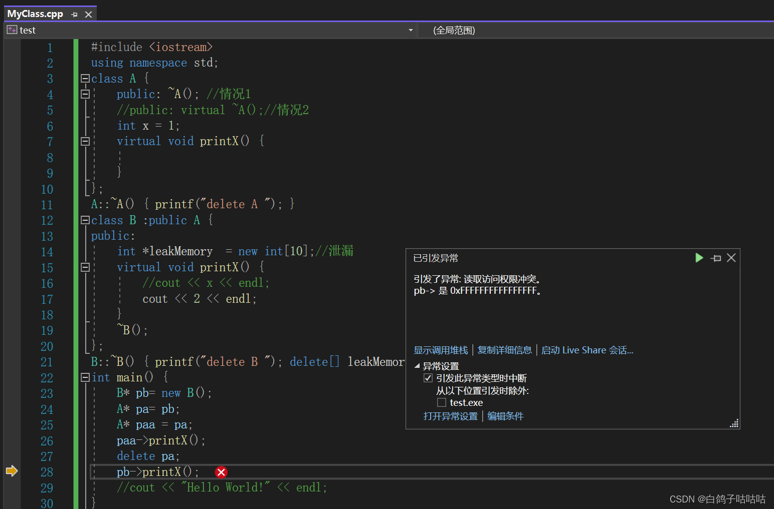This screenshot has width=774, height=509.
Task: Click the pb->printX() call on line 28
Action: coord(158,472)
